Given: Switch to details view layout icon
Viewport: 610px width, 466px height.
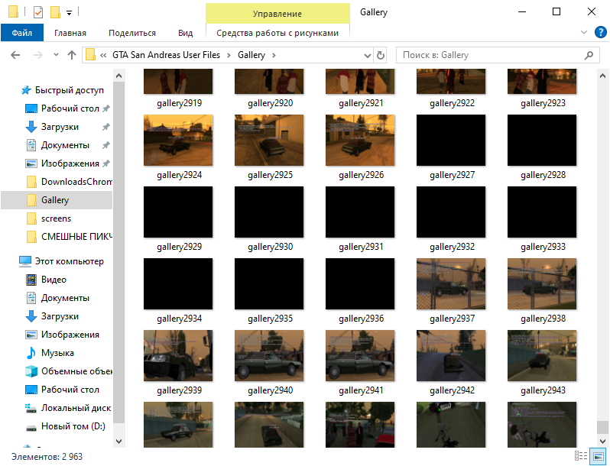Looking at the screenshot, I should pyautogui.click(x=582, y=456).
